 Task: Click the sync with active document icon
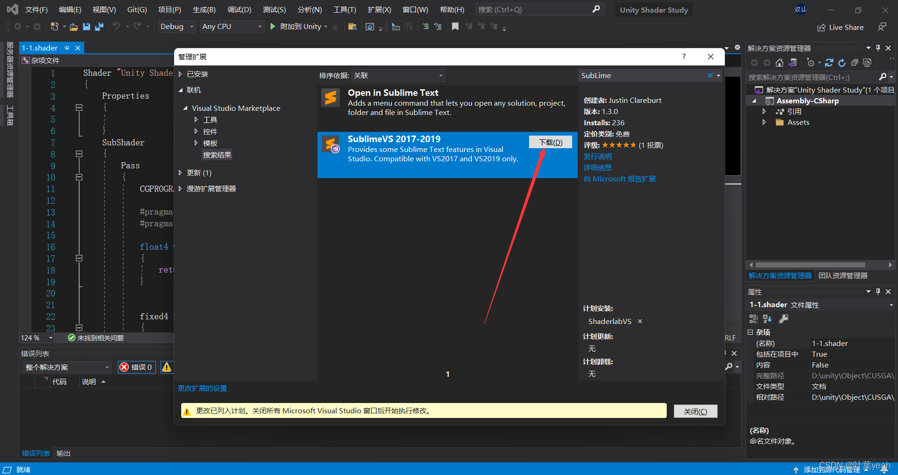pyautogui.click(x=829, y=63)
